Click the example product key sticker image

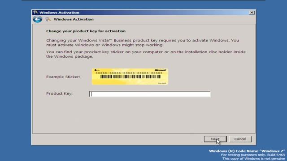point(130,76)
